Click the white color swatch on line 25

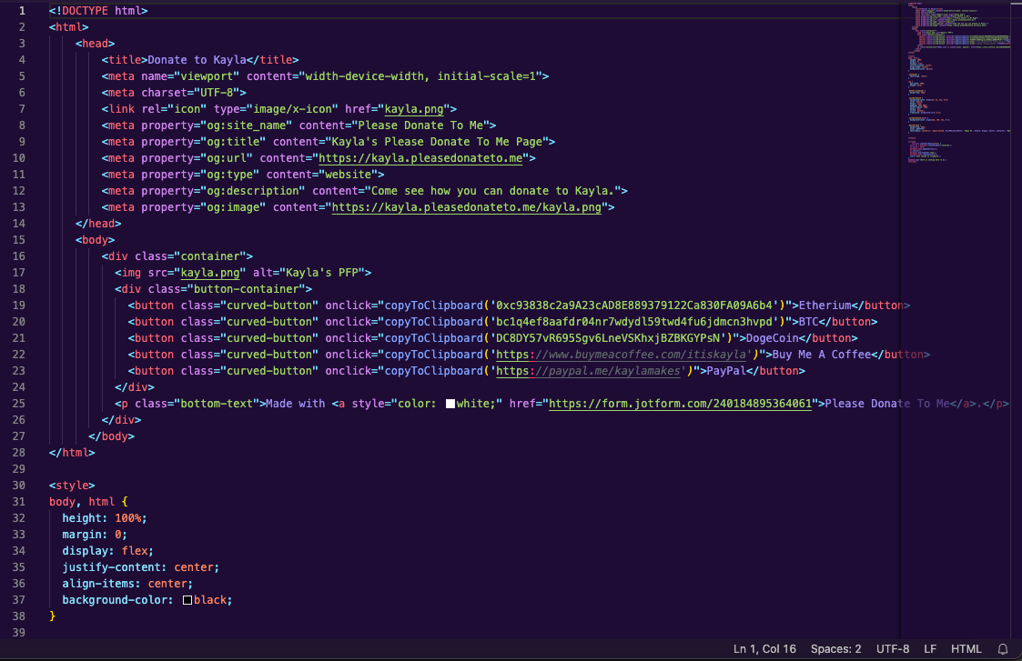click(x=450, y=403)
